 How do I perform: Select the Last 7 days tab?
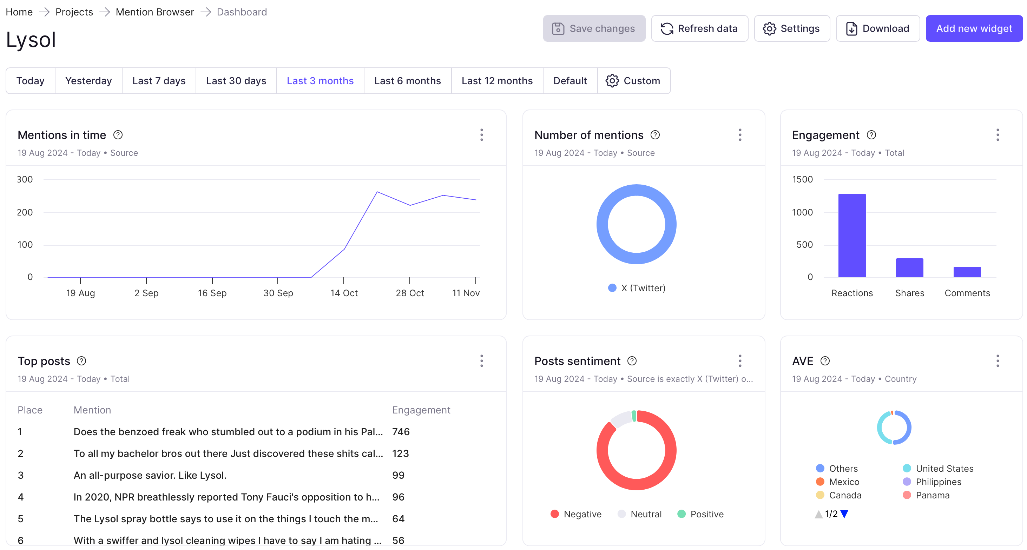pos(159,80)
